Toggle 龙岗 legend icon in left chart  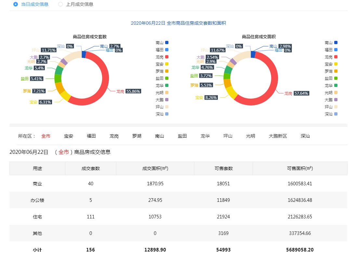point(167,57)
